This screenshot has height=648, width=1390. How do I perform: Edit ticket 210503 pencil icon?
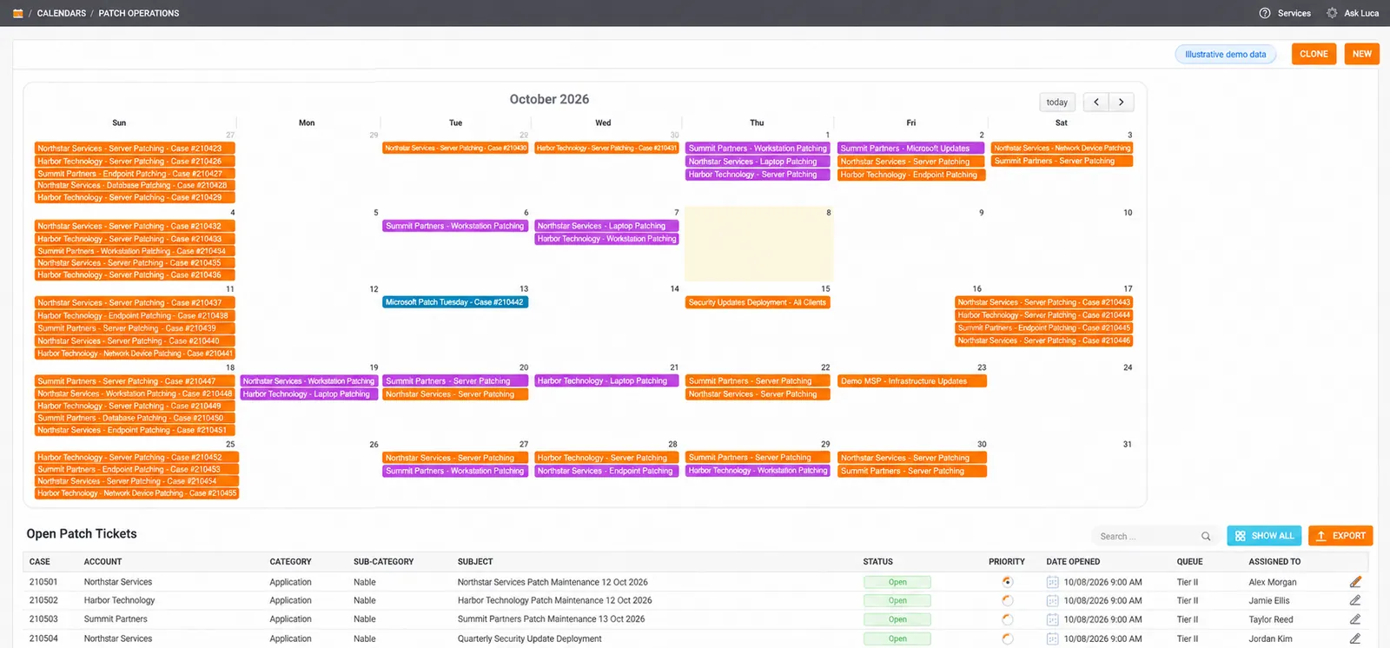(x=1355, y=619)
